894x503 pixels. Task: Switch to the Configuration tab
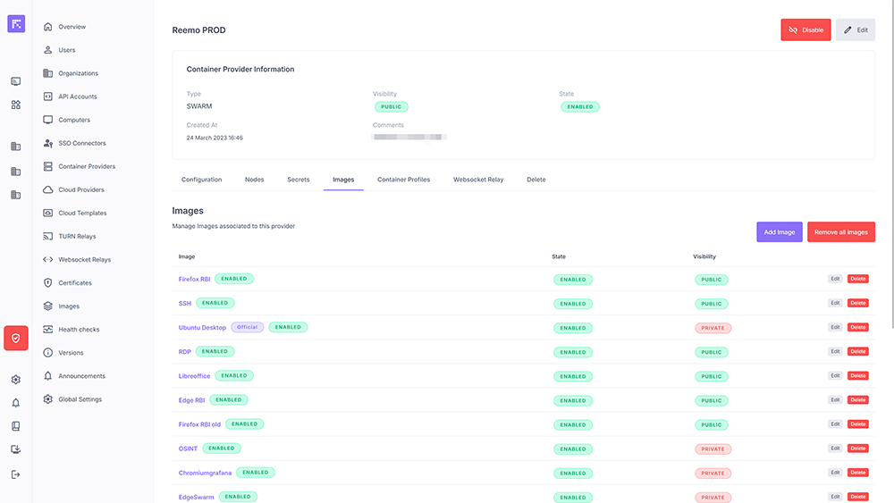201,180
